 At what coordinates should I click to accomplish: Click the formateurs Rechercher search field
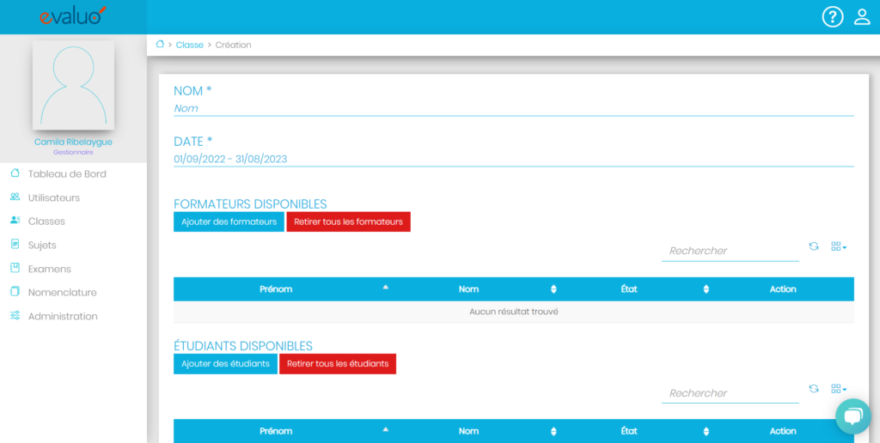tap(730, 251)
